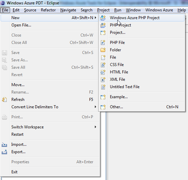Image resolution: width=188 pixels, height=180 pixels.
Task: Click the XML File icon
Action: pyautogui.click(x=103, y=79)
